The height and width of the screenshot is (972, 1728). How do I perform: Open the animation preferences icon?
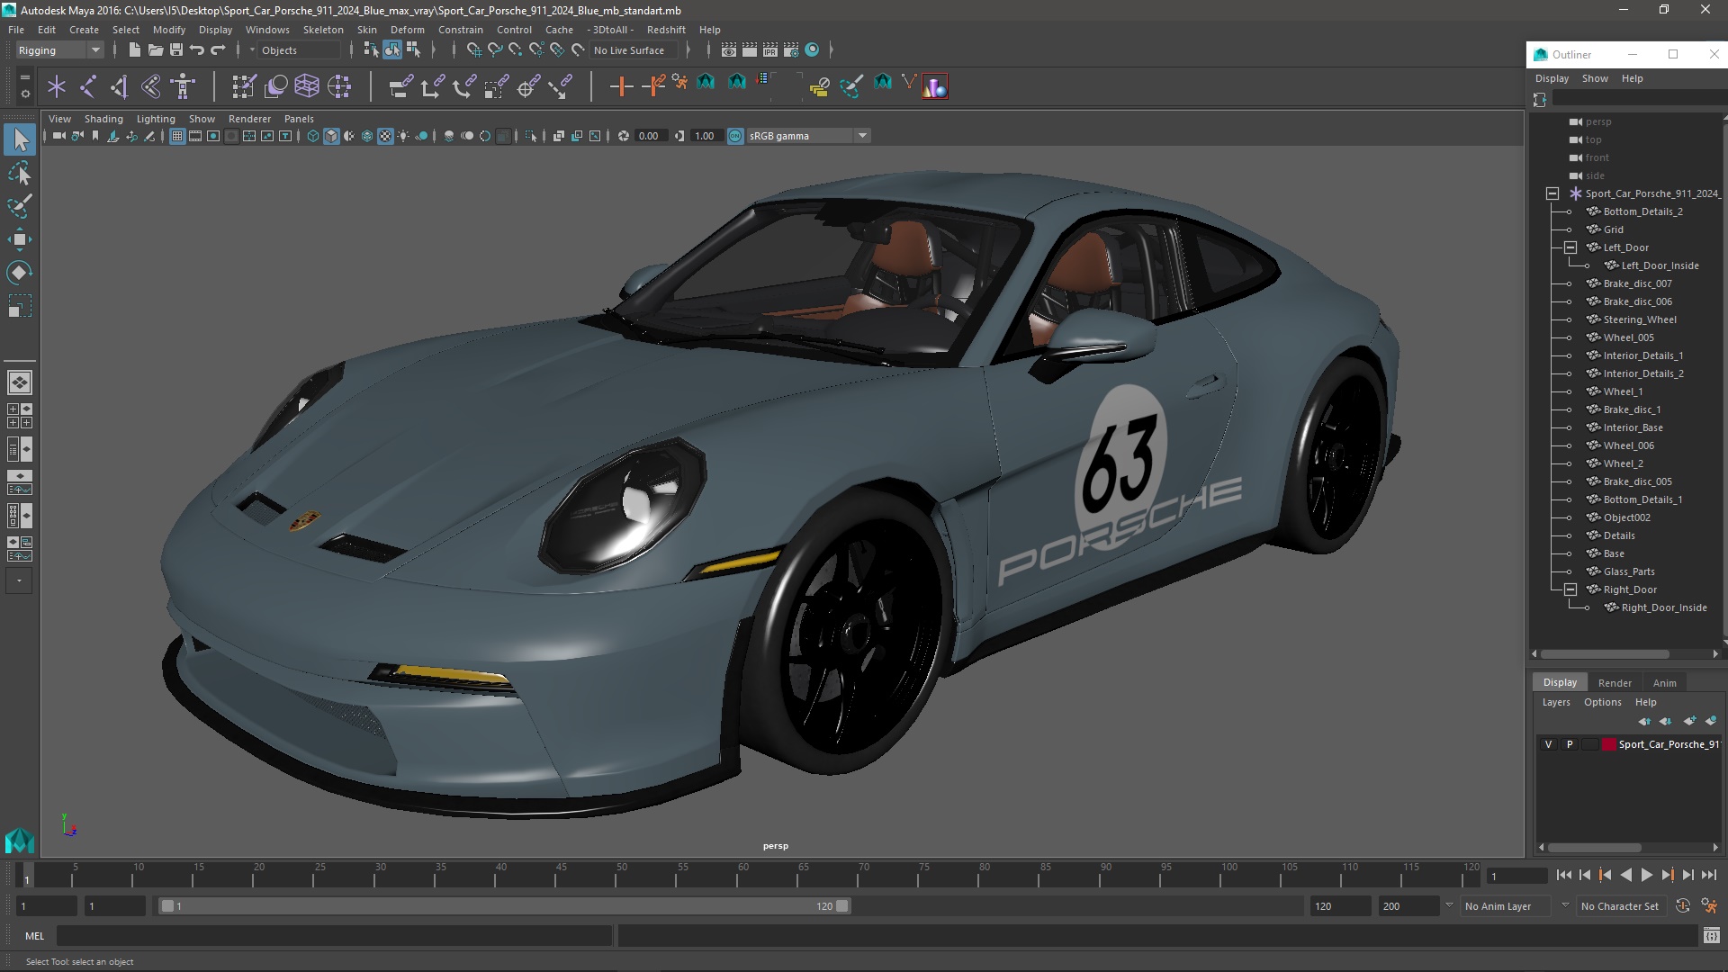click(1709, 906)
